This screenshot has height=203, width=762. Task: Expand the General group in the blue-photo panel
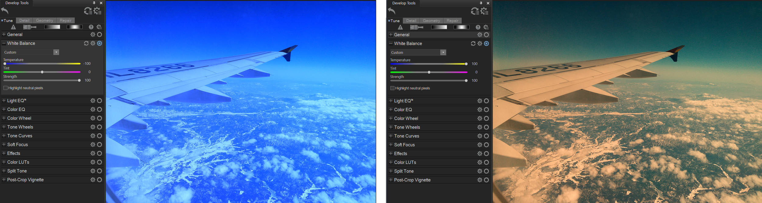point(4,34)
